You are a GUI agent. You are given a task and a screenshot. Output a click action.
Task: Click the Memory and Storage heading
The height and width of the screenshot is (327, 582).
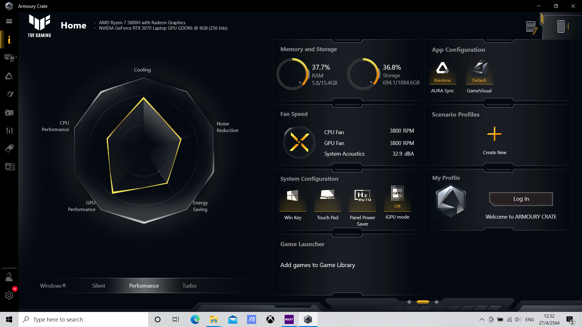[x=309, y=49]
